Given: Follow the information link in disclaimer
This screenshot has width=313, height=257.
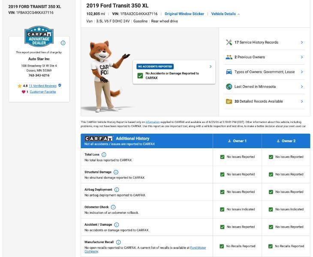Looking at the screenshot, I should tap(153, 122).
